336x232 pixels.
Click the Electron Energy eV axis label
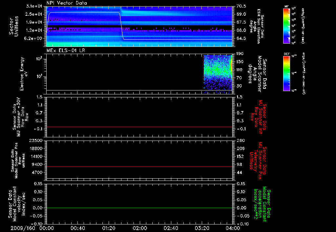point(24,74)
